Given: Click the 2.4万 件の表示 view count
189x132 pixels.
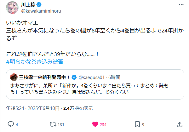Looking at the screenshot, I should tap(78, 108).
